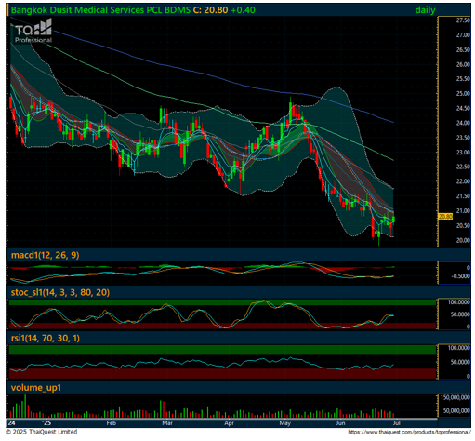
Task: Click the © 2025 ThaiQuest Limited copyright text
Action: (42, 432)
